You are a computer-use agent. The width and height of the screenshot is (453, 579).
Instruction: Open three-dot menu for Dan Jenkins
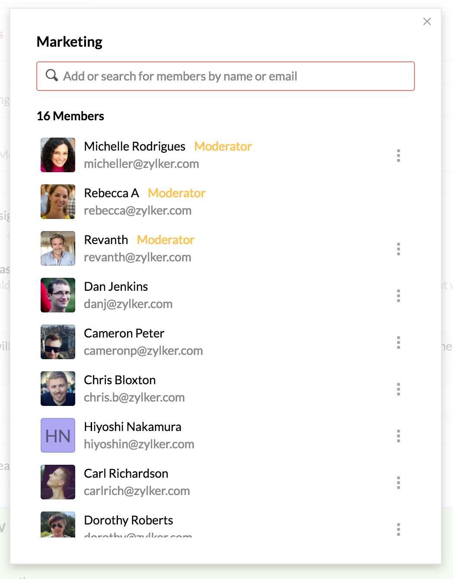(x=399, y=296)
